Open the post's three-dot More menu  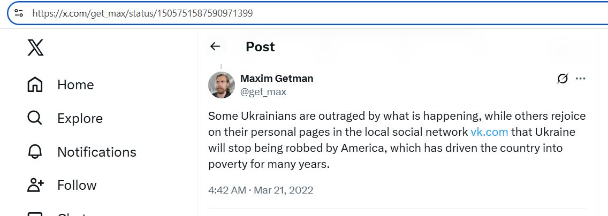[581, 79]
